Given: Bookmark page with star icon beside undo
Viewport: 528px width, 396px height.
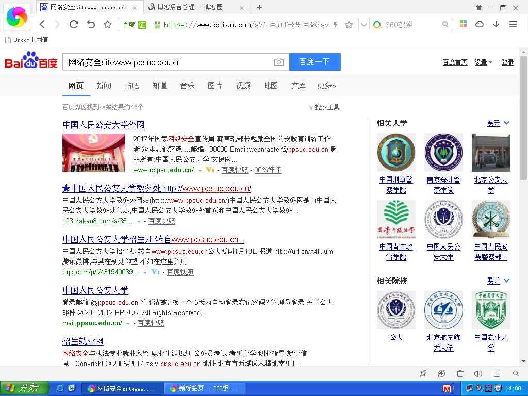Looking at the screenshot, I should click(107, 24).
